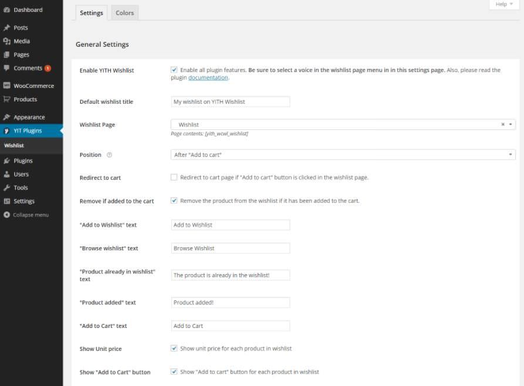The width and height of the screenshot is (524, 386).
Task: Click the Settings sliders icon
Action: 6,201
